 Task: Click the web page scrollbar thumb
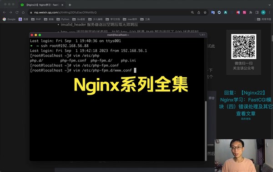(272, 38)
